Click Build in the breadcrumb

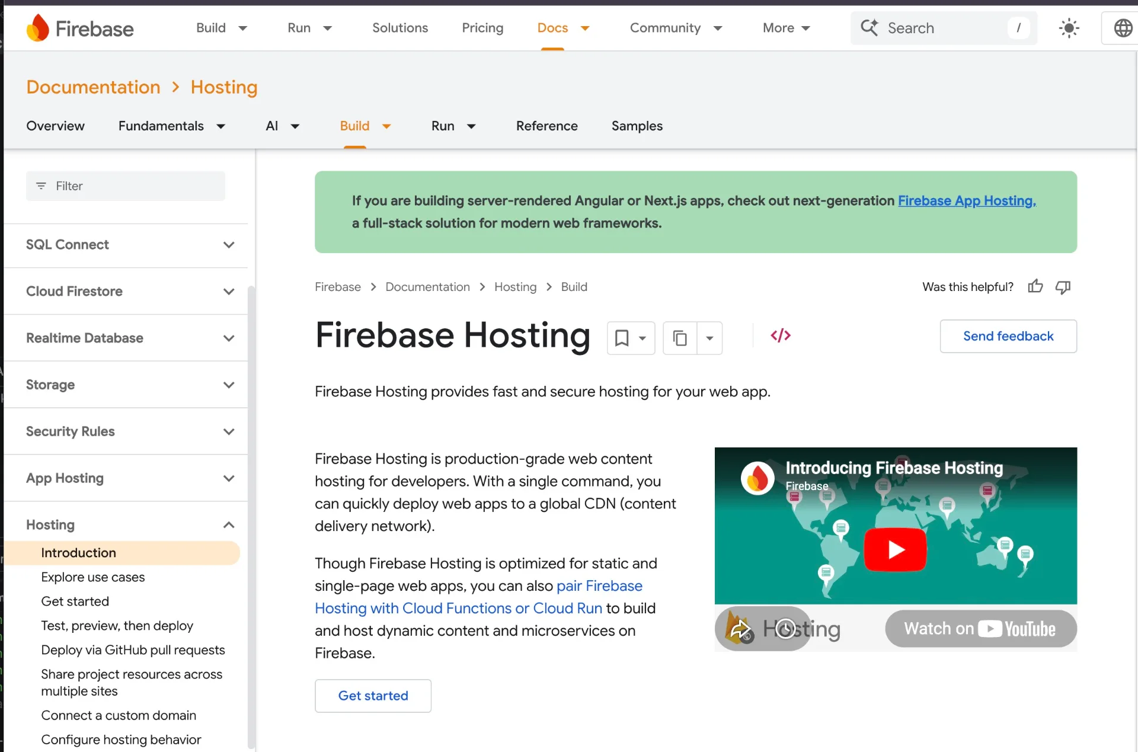[x=574, y=287]
